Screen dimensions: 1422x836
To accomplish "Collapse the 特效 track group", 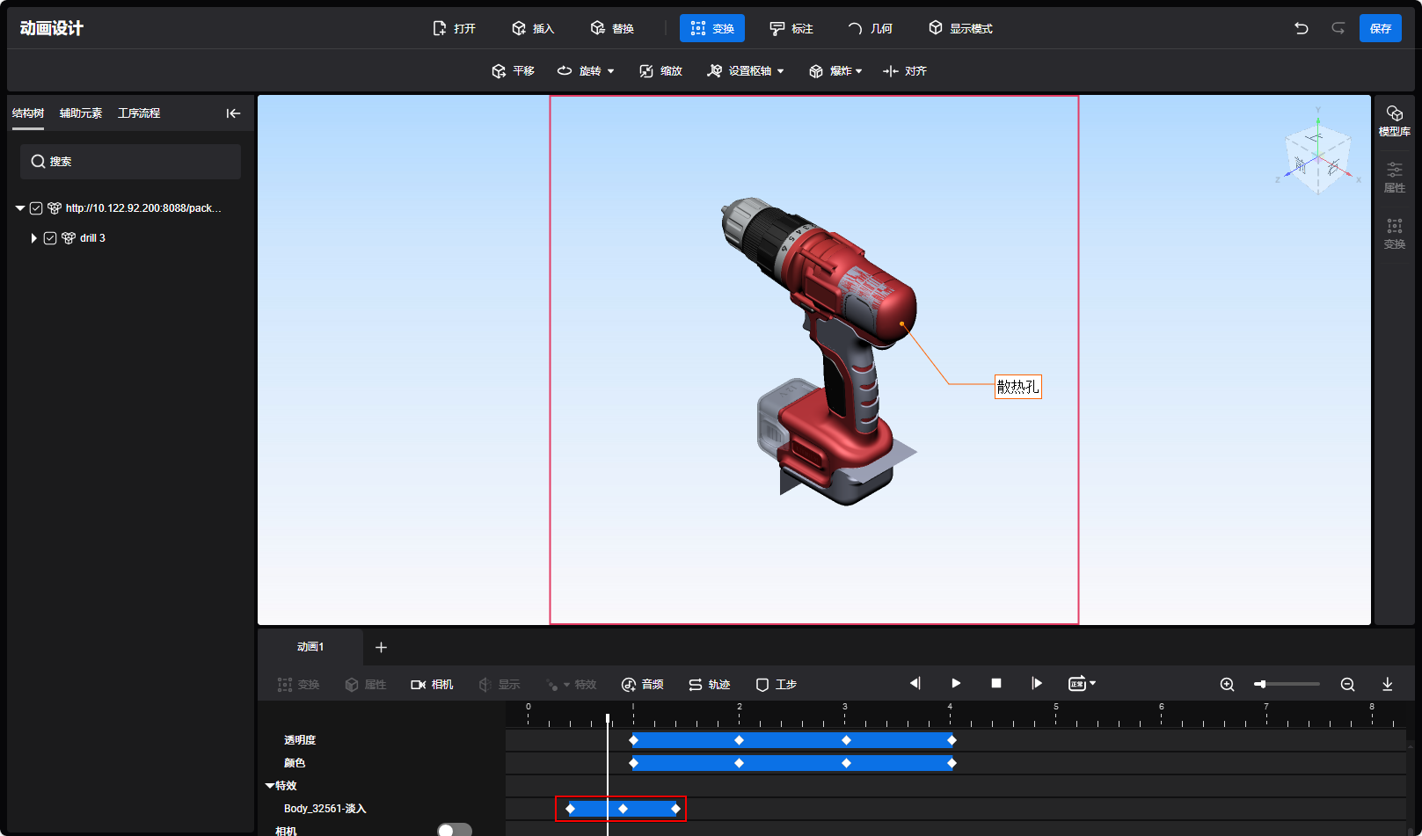I will click(x=270, y=785).
